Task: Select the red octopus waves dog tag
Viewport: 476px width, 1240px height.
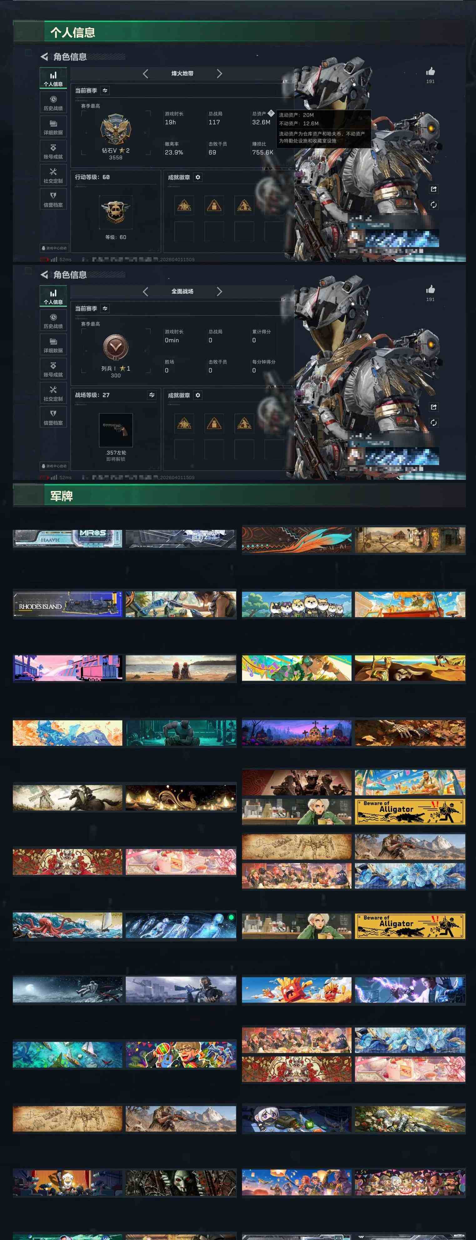Action: tap(68, 925)
